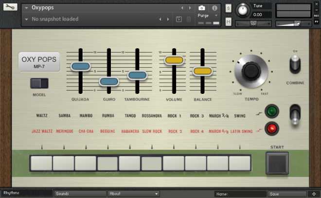Switch to the Rhythms tab
Viewport: 321px width, 198px height.
(x=25, y=193)
